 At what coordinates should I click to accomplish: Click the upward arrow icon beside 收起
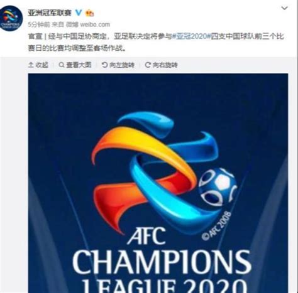tap(31, 65)
